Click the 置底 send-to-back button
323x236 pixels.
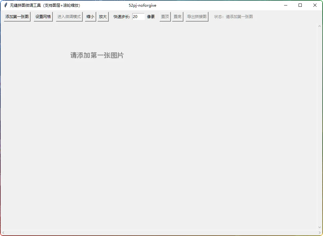point(178,16)
